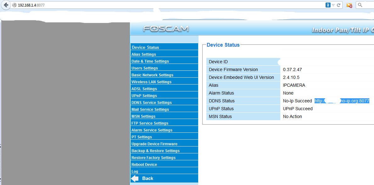Open the highlighted no-ip.org DDNS link

pos(342,101)
